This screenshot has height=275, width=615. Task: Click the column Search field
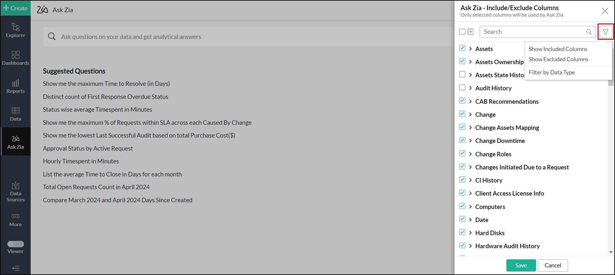click(x=534, y=32)
